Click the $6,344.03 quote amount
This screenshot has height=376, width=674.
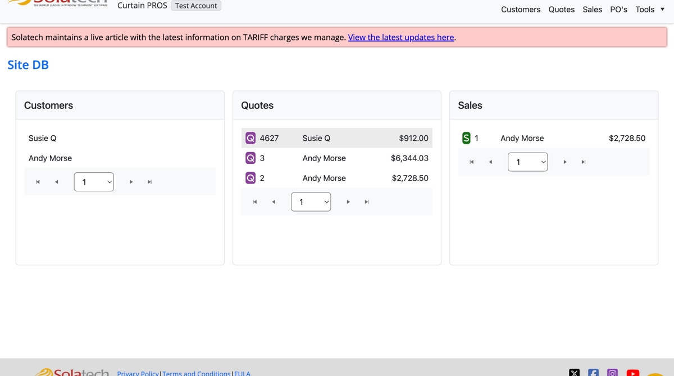(x=409, y=158)
